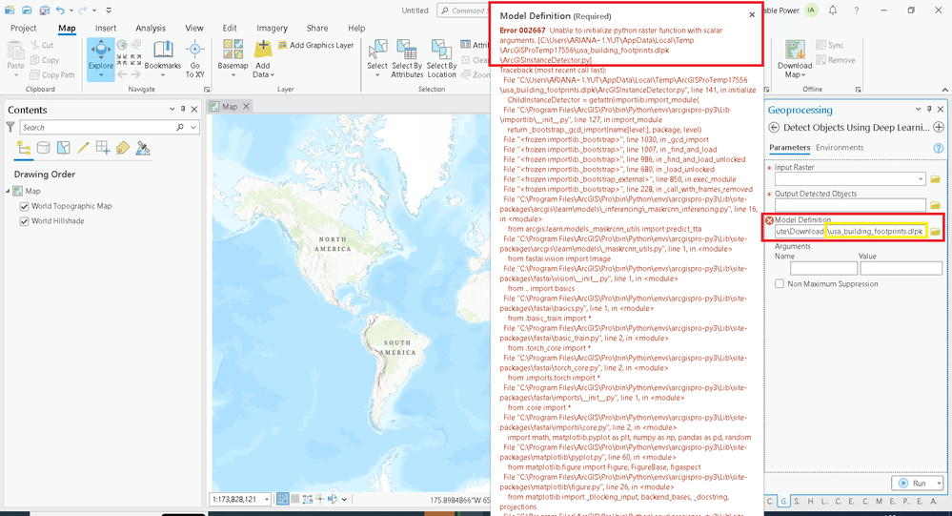
Task: Open the Insert ribbon tab
Action: pos(106,28)
